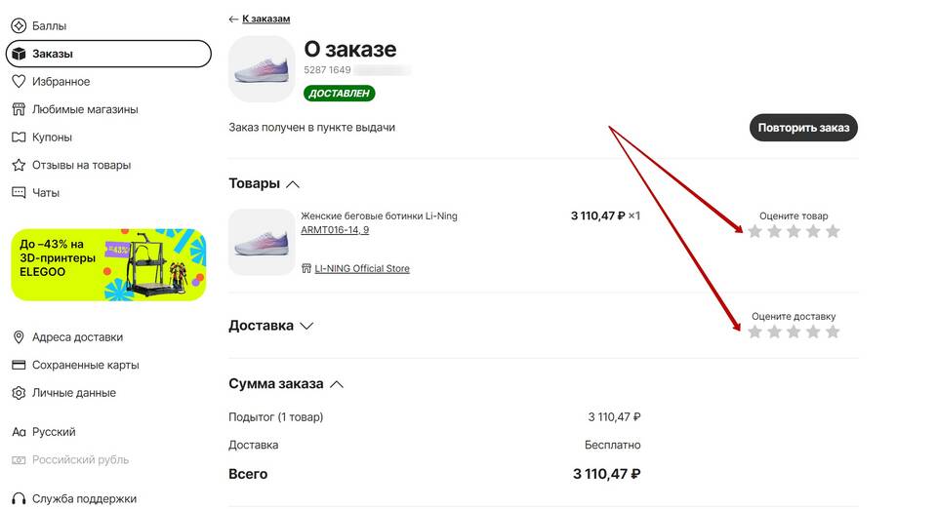937x509 pixels.
Task: Give the product a one-star rating
Action: pyautogui.click(x=754, y=231)
